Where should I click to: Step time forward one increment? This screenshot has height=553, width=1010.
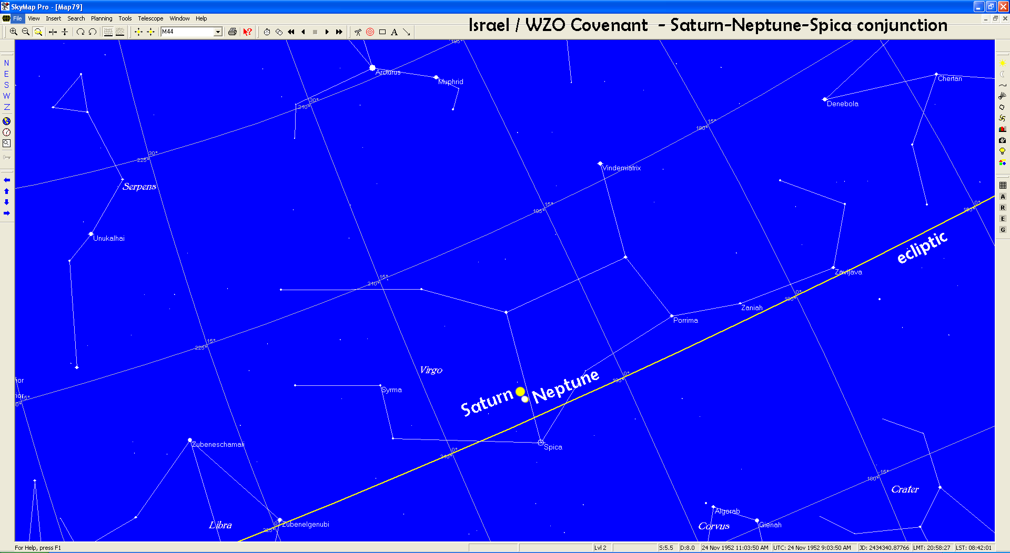pyautogui.click(x=327, y=32)
